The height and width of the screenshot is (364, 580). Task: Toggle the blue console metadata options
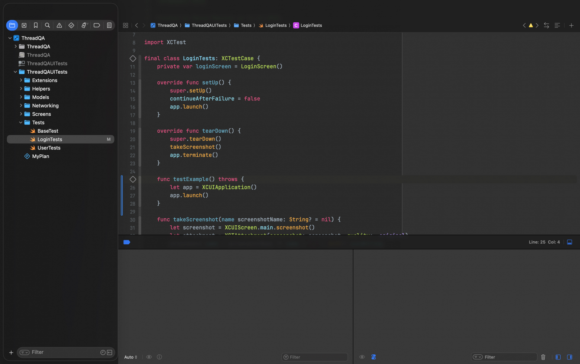[x=374, y=357]
